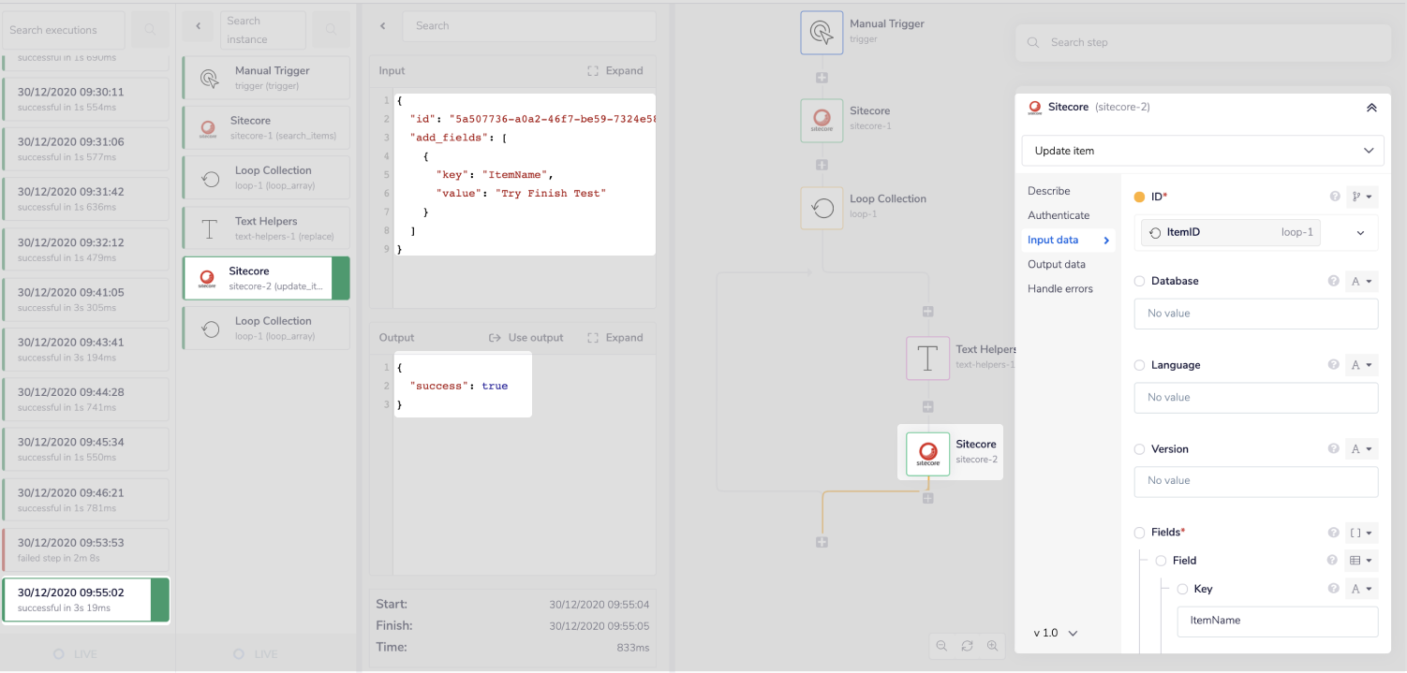The width and height of the screenshot is (1407, 673).
Task: Open the v 1.0 version dropdown
Action: 1055,633
